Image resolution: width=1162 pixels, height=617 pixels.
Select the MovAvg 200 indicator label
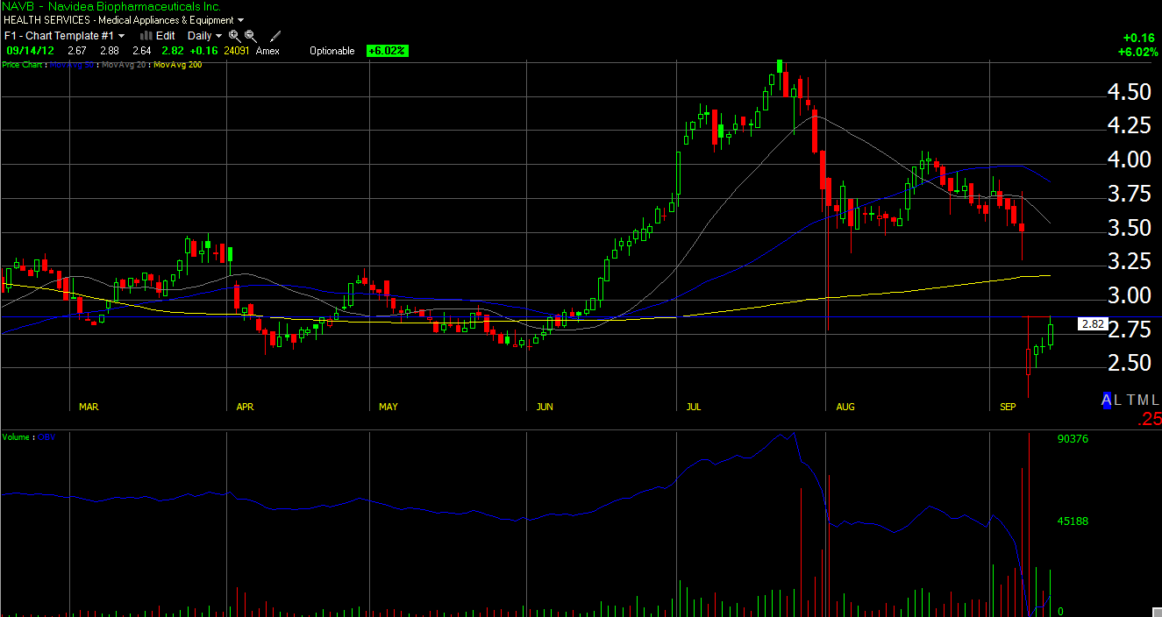point(177,65)
